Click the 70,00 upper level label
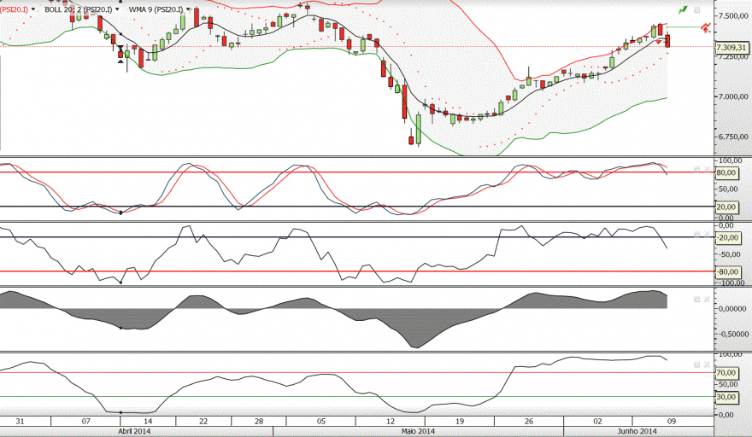The width and height of the screenshot is (752, 437). click(x=726, y=372)
